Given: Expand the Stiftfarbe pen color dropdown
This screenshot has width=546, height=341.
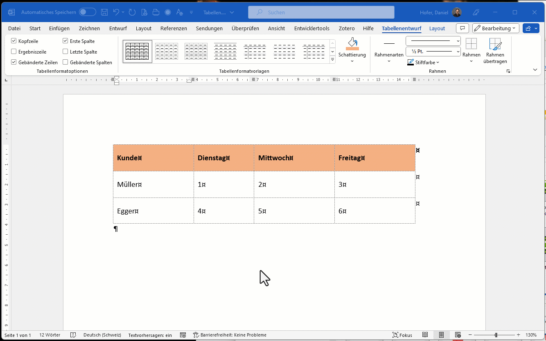Looking at the screenshot, I should pos(438,63).
